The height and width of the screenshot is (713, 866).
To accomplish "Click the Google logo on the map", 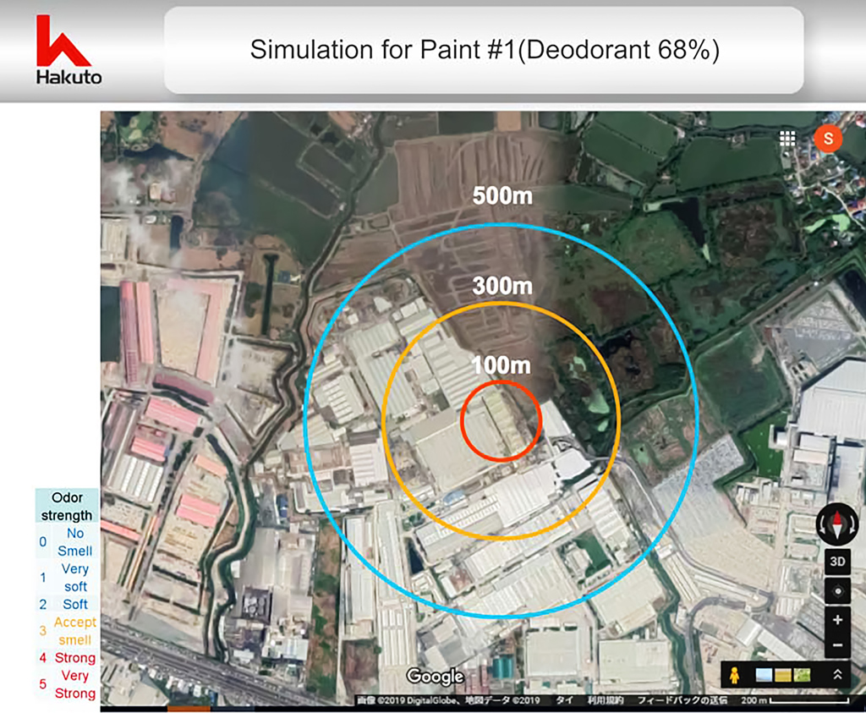I will tap(435, 676).
